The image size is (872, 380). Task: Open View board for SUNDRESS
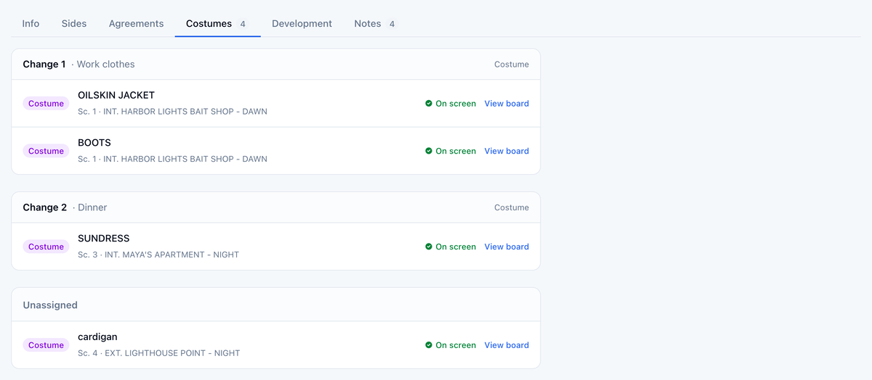[x=506, y=247]
